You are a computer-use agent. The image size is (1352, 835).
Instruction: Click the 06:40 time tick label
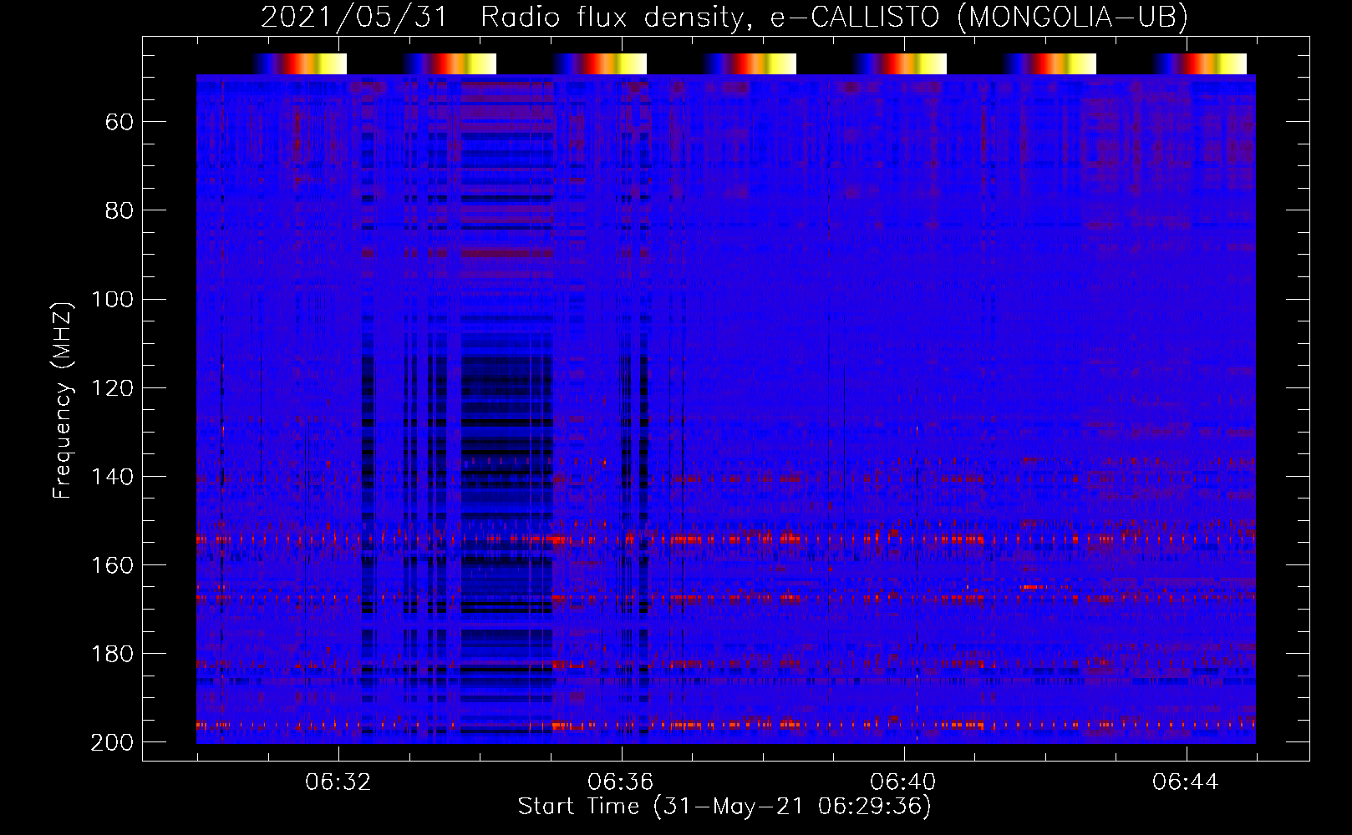point(903,782)
